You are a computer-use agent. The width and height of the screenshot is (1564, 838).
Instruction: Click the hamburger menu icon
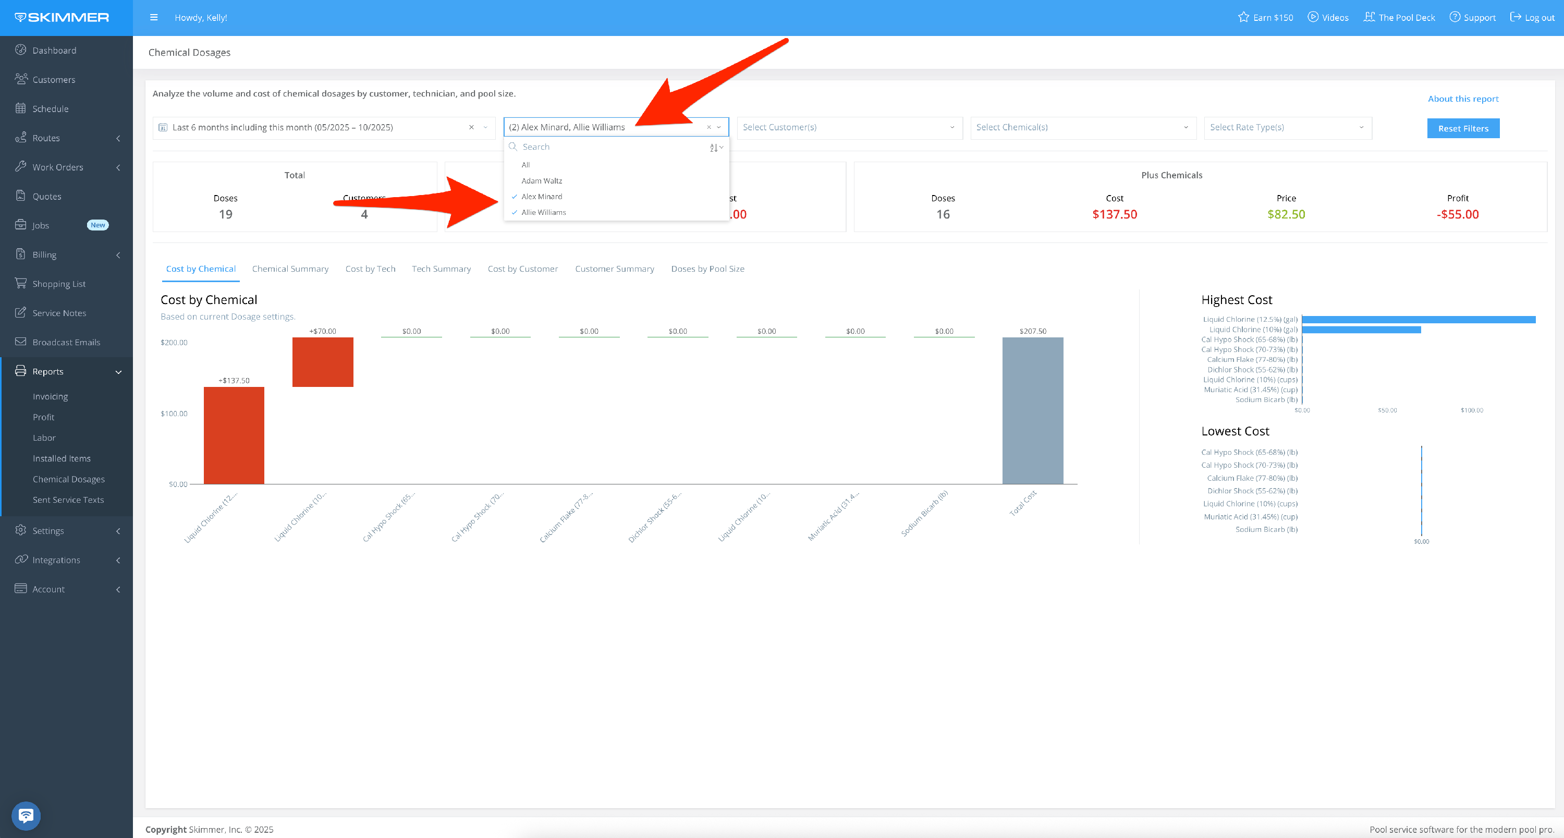(154, 18)
